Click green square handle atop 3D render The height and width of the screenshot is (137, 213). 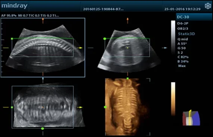tap(127, 79)
